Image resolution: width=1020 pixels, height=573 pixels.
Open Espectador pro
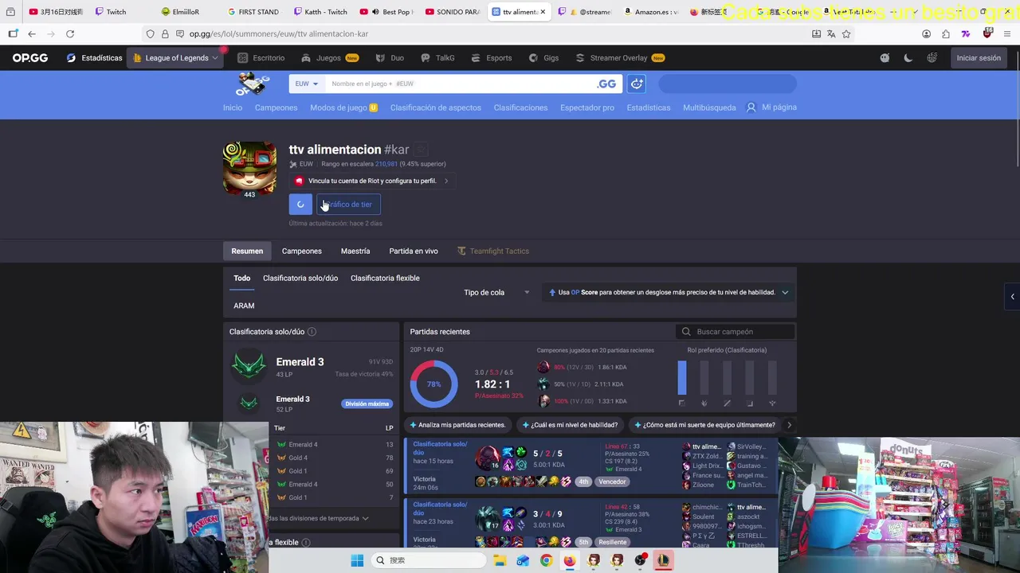tap(586, 107)
